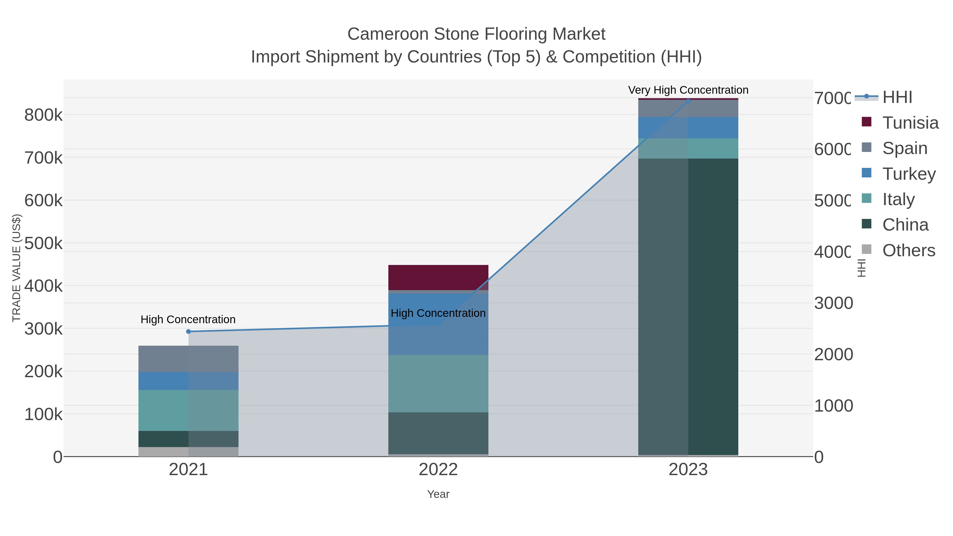This screenshot has width=953, height=536.
Task: Click the 'Very High Concentration' annotation
Action: tap(688, 90)
